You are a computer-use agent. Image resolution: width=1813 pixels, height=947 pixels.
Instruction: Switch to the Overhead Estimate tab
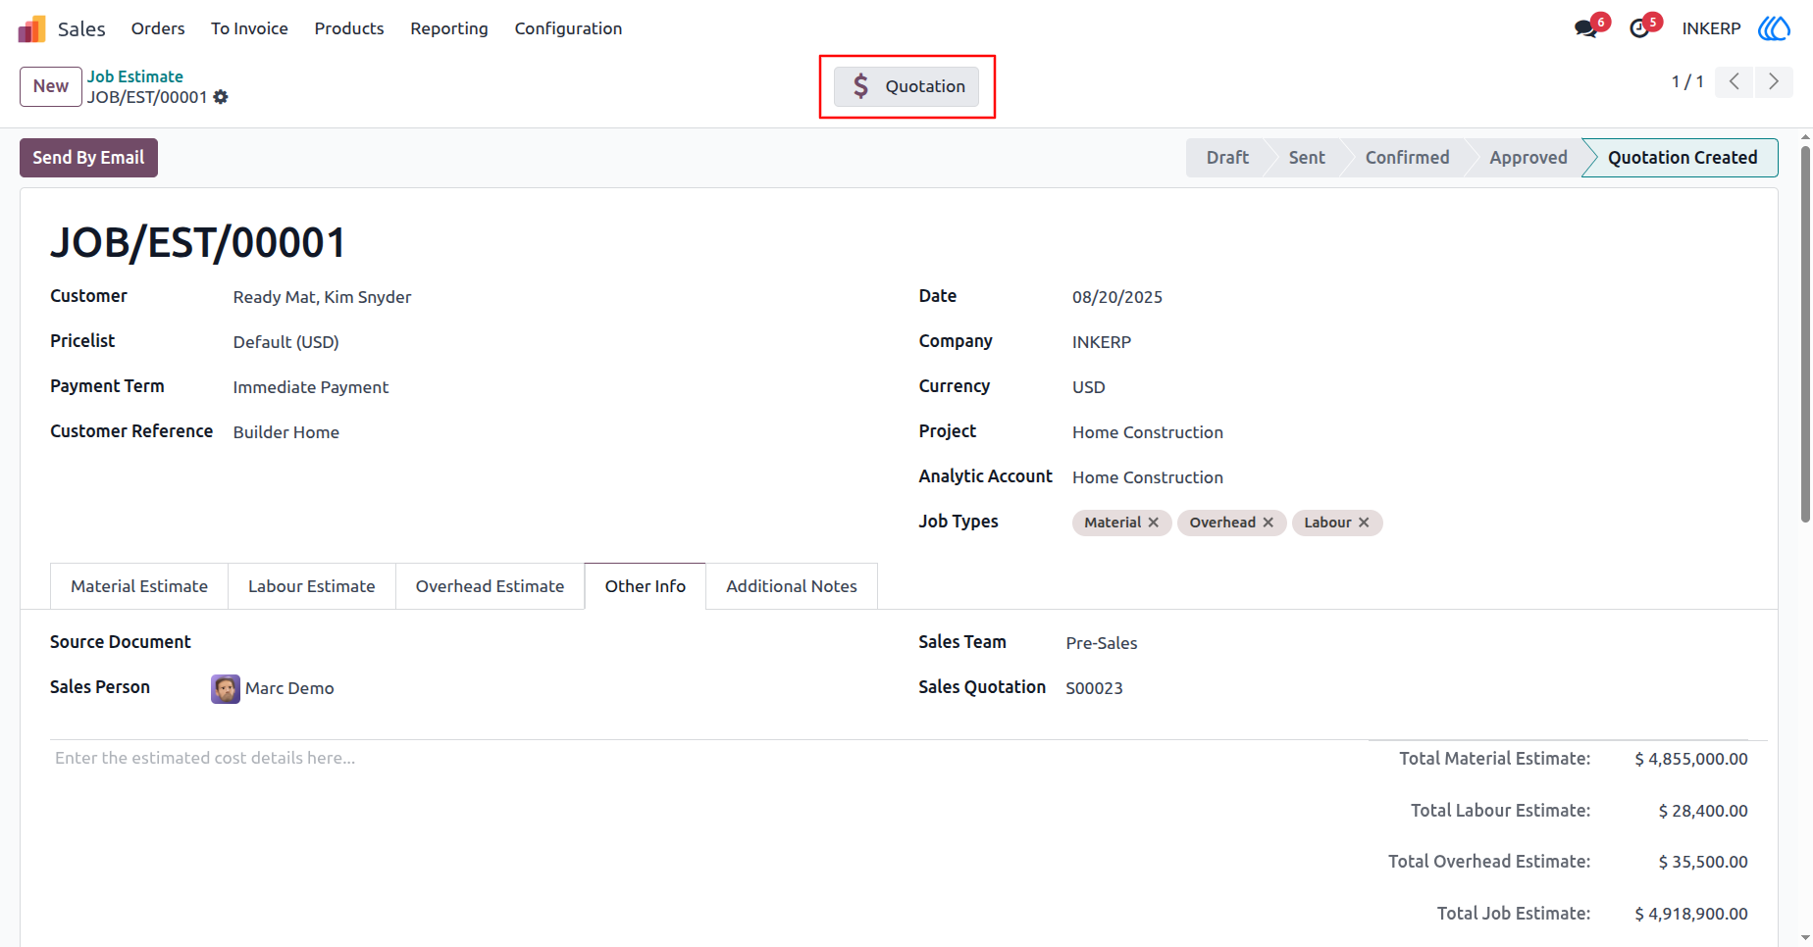pyautogui.click(x=491, y=586)
